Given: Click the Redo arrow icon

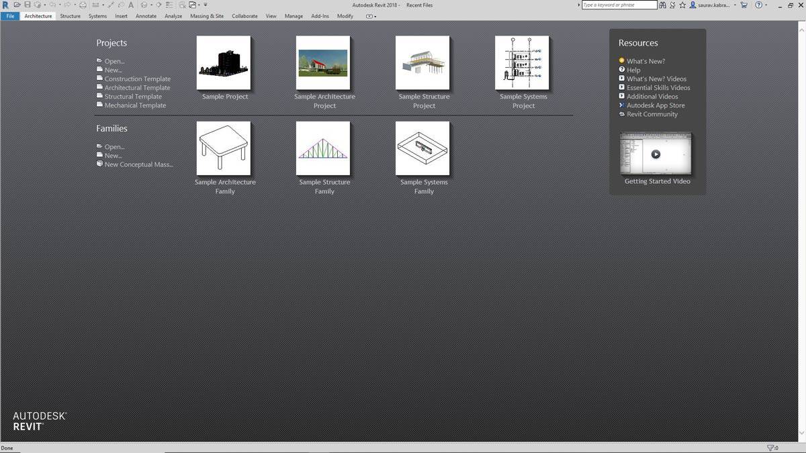Looking at the screenshot, I should click(67, 5).
